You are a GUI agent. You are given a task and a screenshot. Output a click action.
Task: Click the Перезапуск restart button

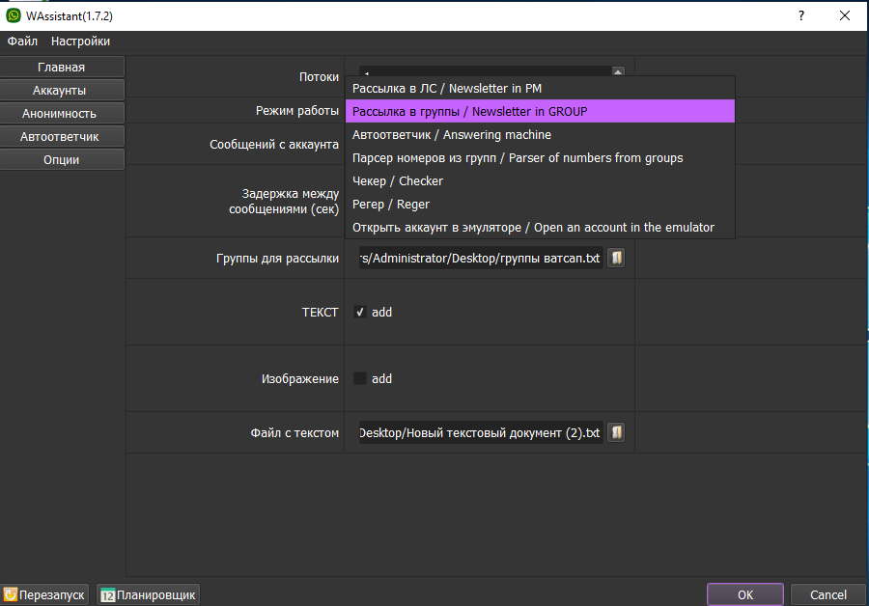click(45, 595)
